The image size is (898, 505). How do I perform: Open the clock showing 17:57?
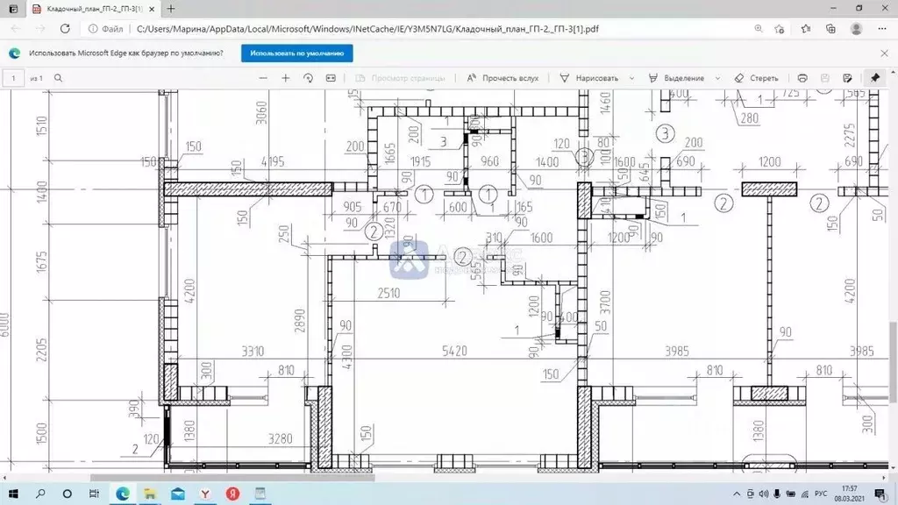coord(850,494)
